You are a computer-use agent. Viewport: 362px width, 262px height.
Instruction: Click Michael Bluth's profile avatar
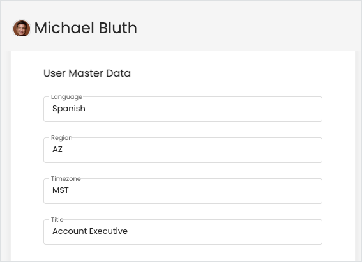click(x=22, y=28)
